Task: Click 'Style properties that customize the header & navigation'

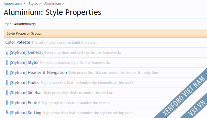Action: 113,73
